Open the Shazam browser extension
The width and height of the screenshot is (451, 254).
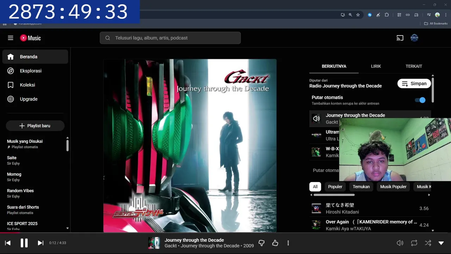click(370, 15)
